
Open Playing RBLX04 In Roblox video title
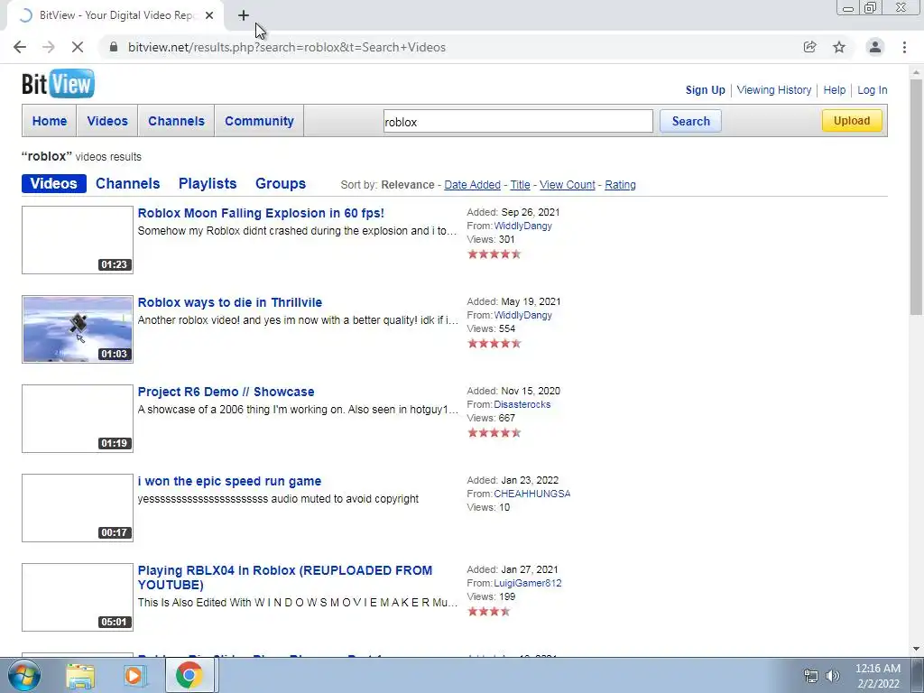click(x=284, y=577)
